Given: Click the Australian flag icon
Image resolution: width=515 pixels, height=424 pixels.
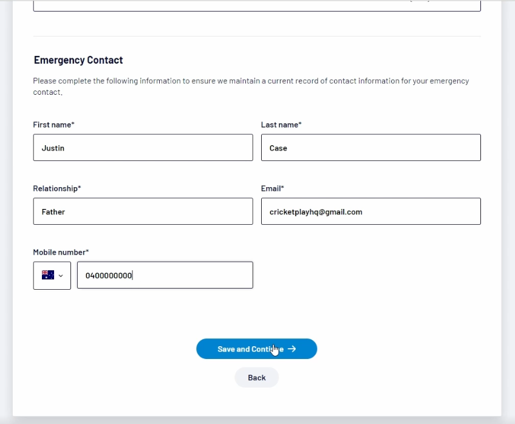Looking at the screenshot, I should coord(47,275).
